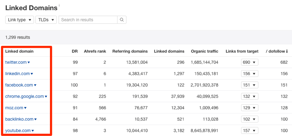Viewport: 292px width, 136px height.
Task: Click organic traffic value 113,028
Action: point(210,119)
